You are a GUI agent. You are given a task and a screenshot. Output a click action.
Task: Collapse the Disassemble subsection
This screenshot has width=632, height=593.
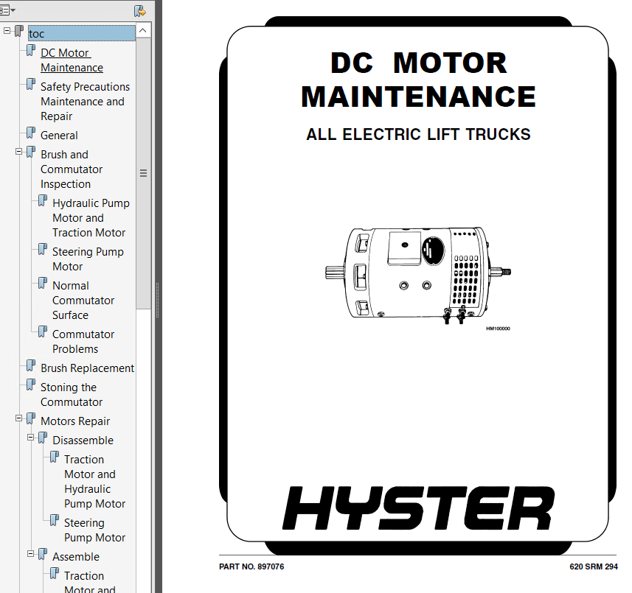[x=30, y=438]
